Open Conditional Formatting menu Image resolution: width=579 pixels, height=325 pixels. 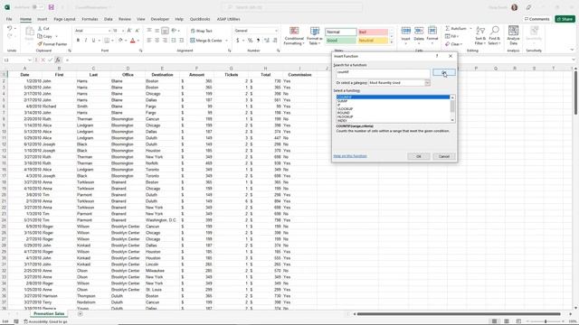pos(294,36)
